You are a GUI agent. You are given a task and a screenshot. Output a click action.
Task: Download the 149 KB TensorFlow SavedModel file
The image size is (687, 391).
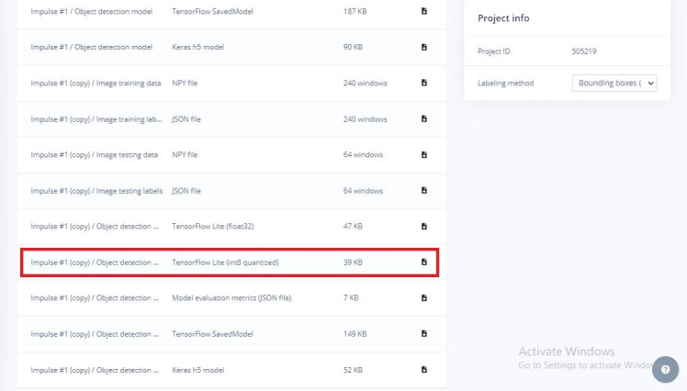pos(423,333)
